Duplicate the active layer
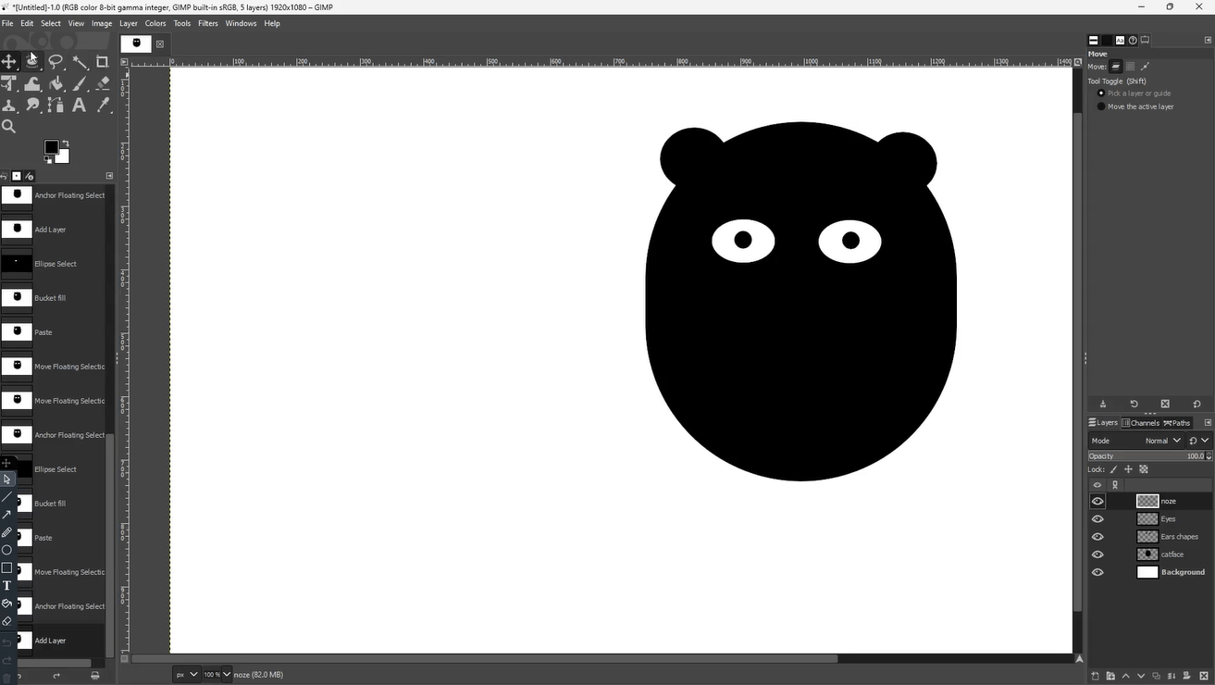The height and width of the screenshot is (685, 1215). (x=1157, y=676)
